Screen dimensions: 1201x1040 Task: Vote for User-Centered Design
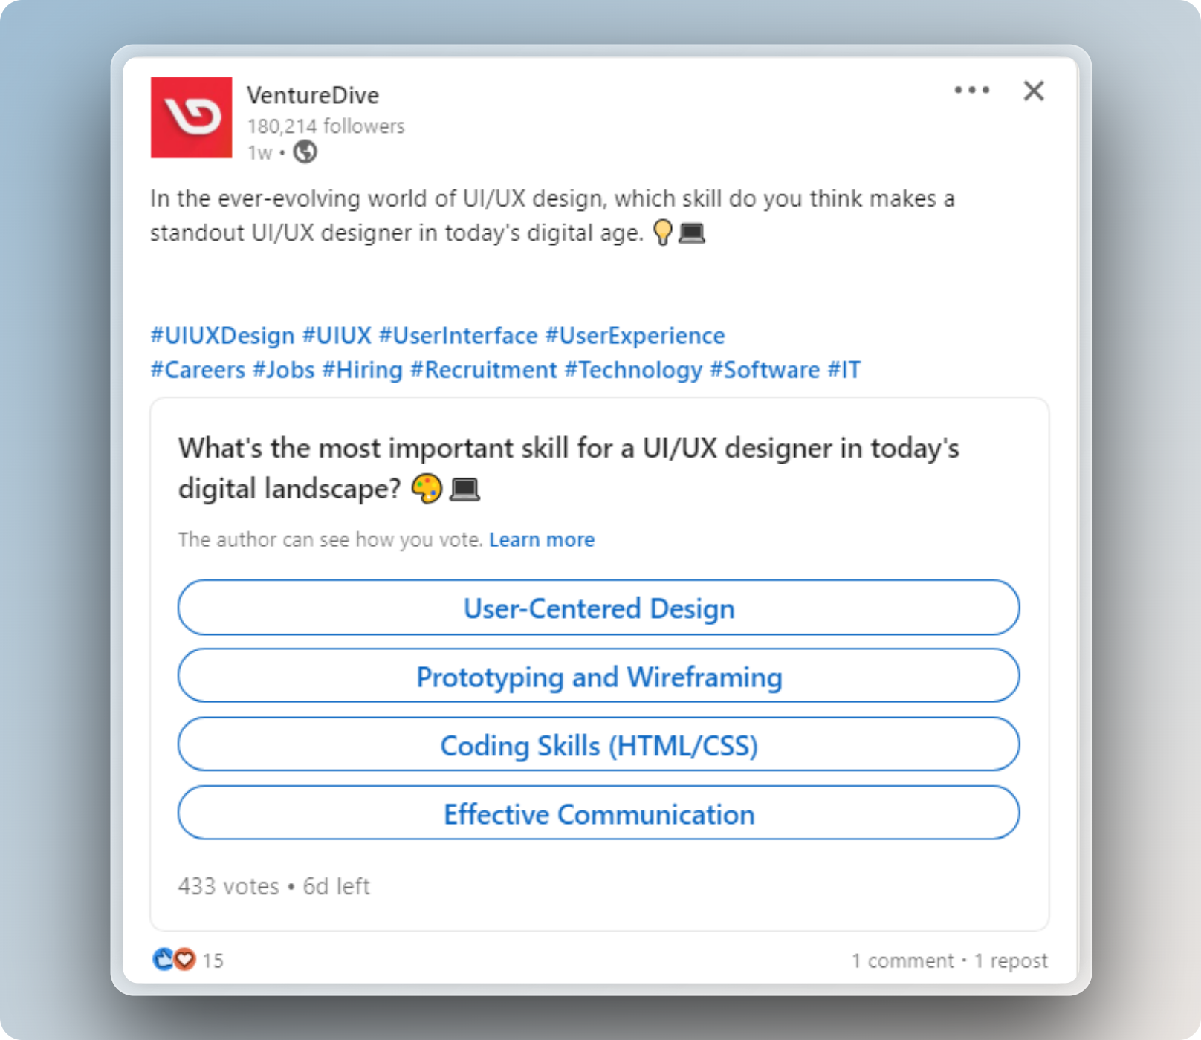pos(598,608)
